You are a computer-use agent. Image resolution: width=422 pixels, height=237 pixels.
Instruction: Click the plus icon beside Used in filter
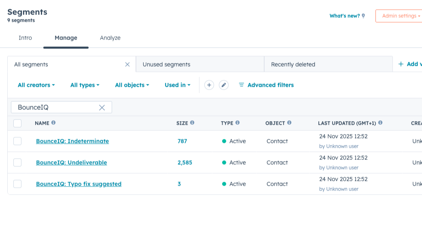[x=209, y=85]
